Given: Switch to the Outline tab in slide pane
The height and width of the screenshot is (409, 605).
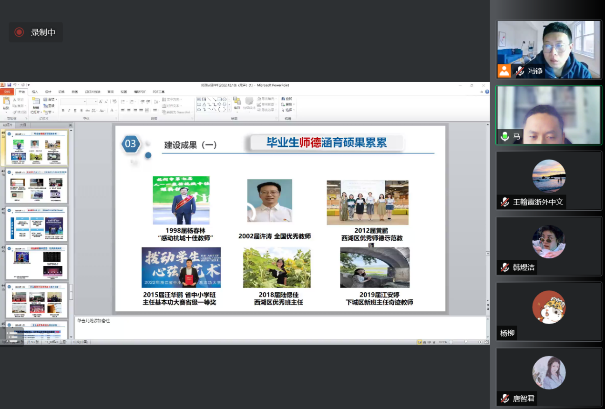Looking at the screenshot, I should [22, 125].
